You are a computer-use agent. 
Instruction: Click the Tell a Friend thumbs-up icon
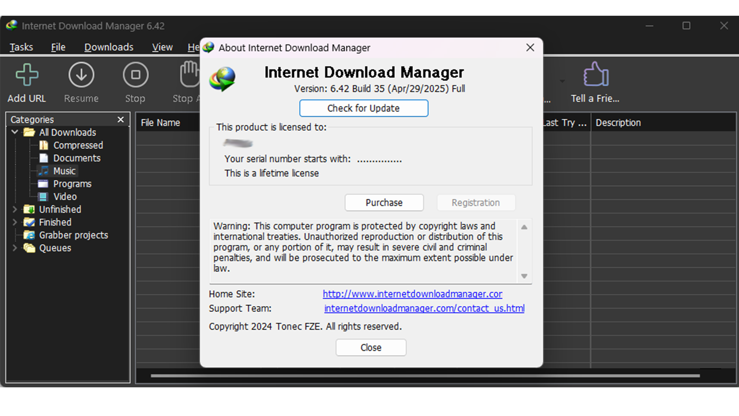[595, 75]
